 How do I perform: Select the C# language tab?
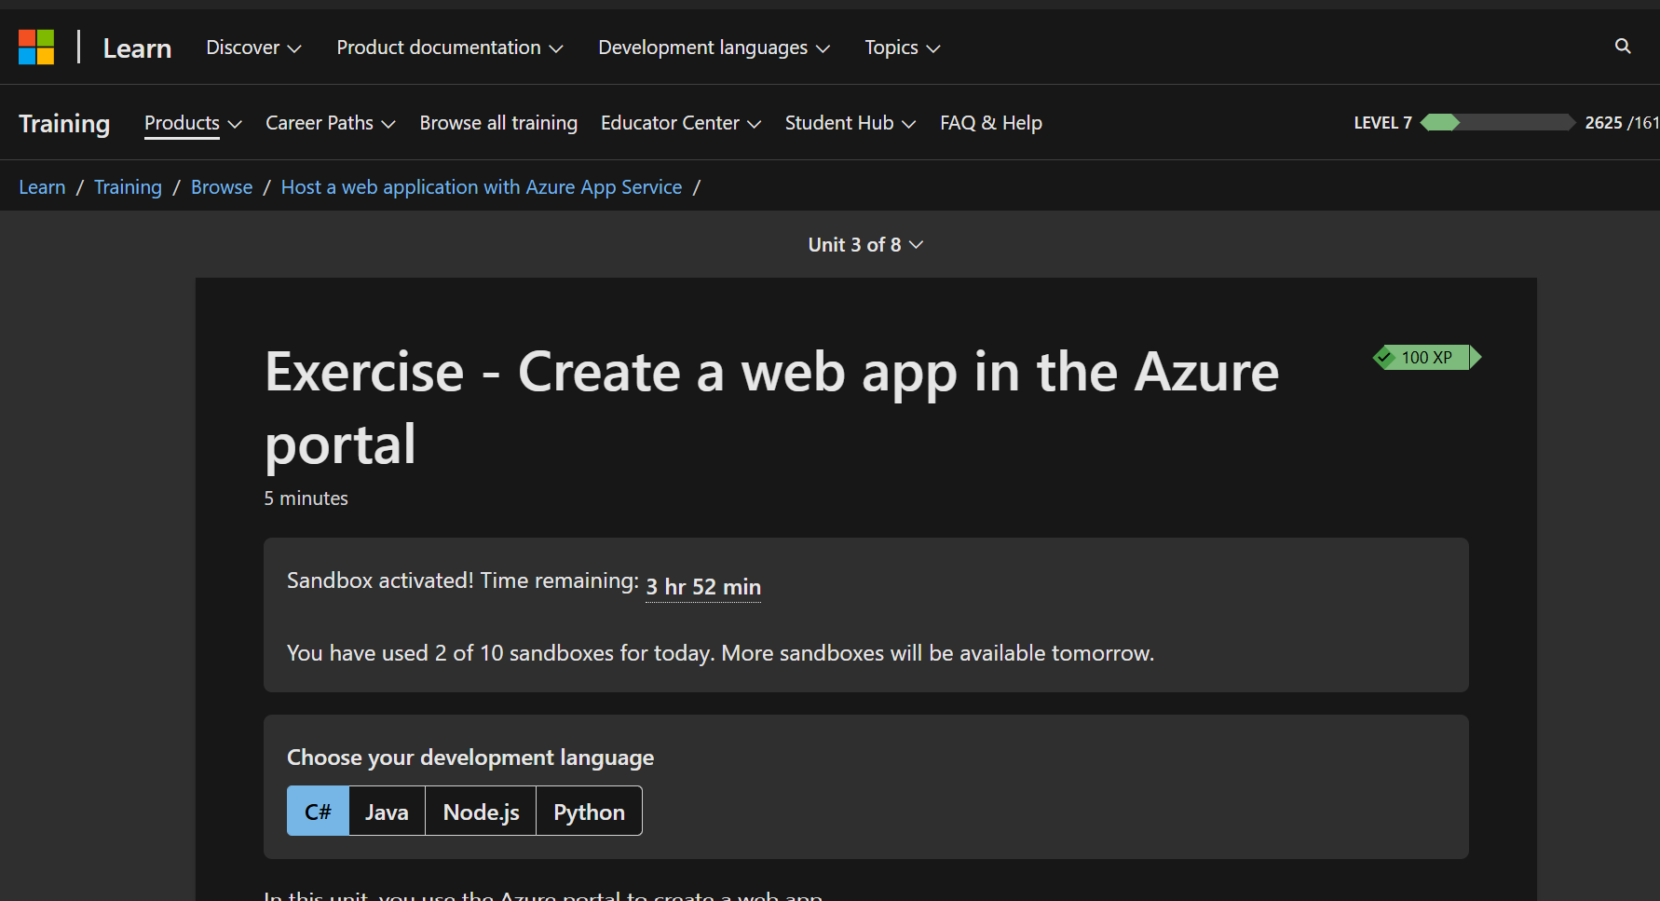point(318,812)
